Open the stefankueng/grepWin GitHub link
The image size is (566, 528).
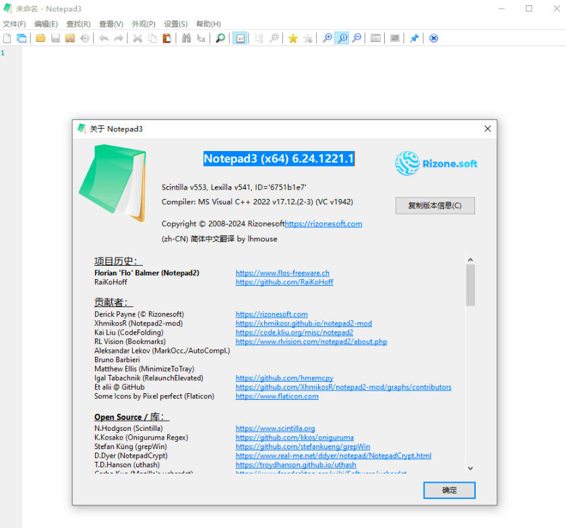[x=303, y=446]
